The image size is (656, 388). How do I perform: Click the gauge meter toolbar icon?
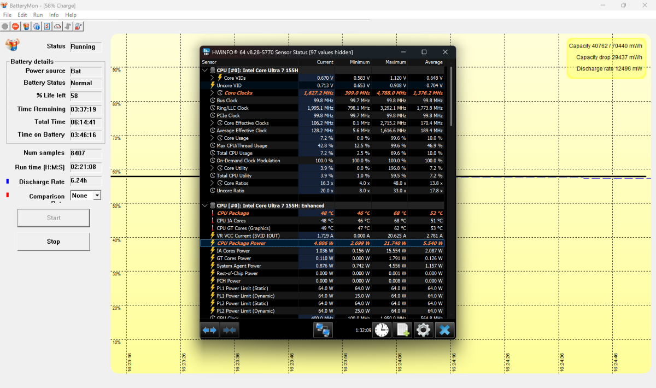click(57, 26)
